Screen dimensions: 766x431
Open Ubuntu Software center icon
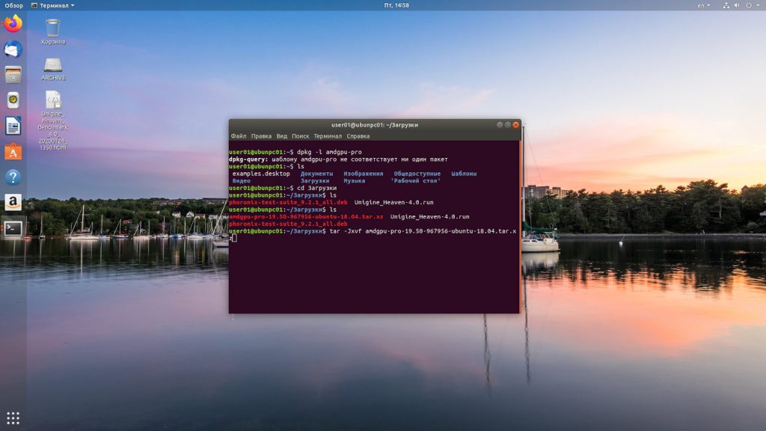tap(13, 151)
